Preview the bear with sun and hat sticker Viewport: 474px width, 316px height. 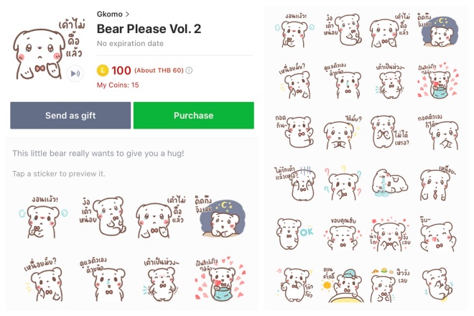pyautogui.click(x=343, y=284)
